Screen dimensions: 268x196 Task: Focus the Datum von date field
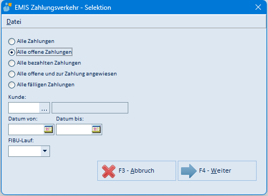pyautogui.click(x=26, y=129)
